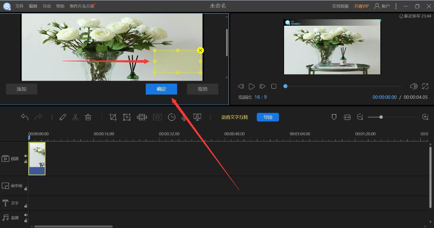Change the 16 : 9 aspect ratio

(x=261, y=97)
